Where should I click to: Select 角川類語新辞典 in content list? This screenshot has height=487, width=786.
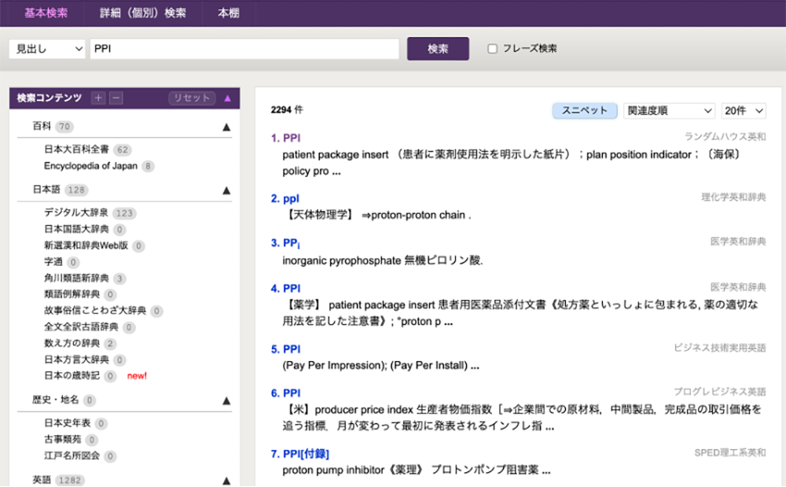pyautogui.click(x=76, y=278)
